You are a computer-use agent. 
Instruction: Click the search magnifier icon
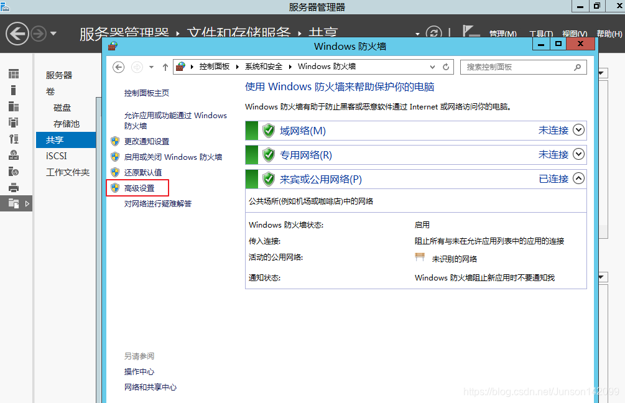pyautogui.click(x=578, y=67)
